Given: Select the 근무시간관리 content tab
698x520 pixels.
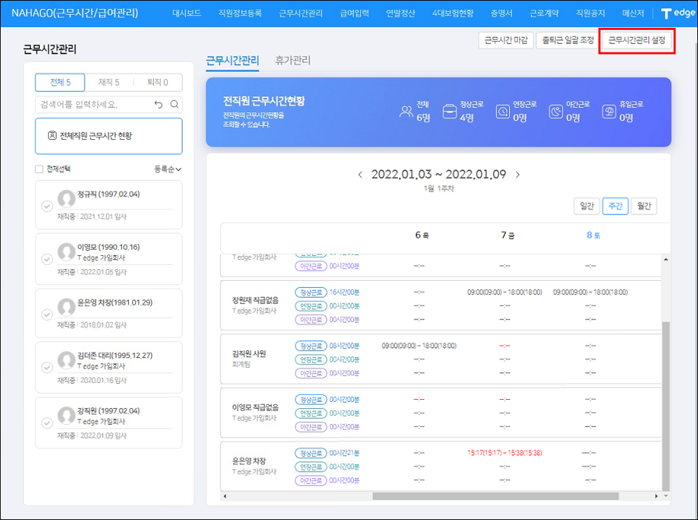Looking at the screenshot, I should coord(232,61).
